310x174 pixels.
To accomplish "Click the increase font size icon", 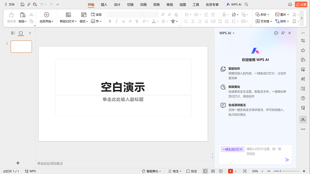I will tap(163, 14).
